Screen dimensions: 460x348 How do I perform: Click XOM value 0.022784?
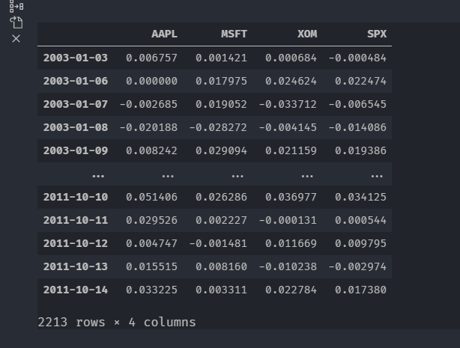pyautogui.click(x=291, y=290)
